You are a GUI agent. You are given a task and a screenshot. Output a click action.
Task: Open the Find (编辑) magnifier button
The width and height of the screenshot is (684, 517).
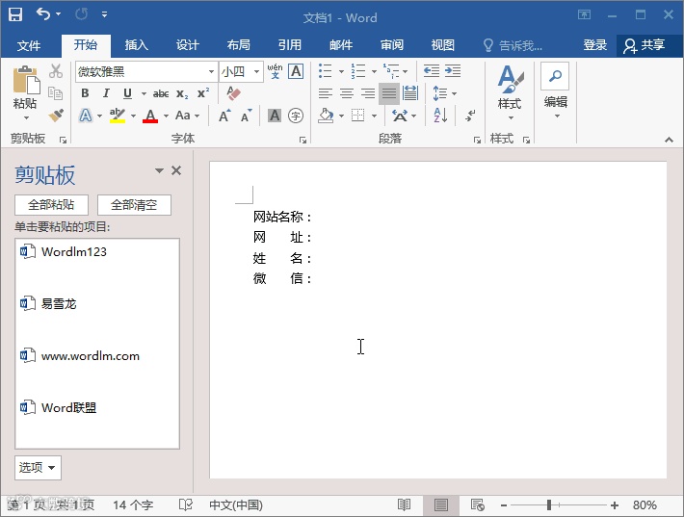[x=555, y=76]
